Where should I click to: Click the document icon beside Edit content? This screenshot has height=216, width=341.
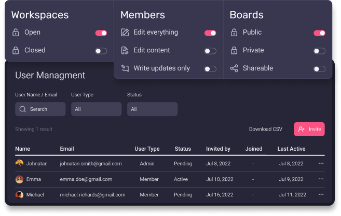point(125,51)
